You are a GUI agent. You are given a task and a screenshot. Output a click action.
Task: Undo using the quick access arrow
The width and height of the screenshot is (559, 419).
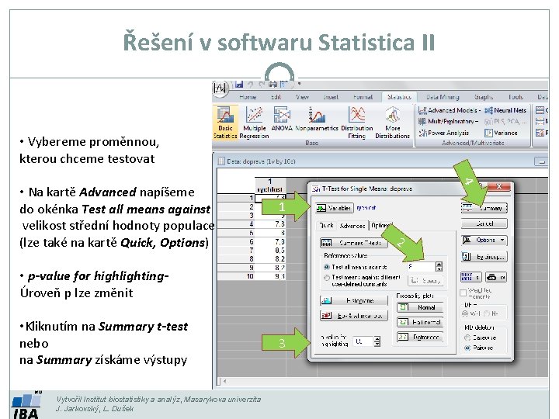tap(250, 85)
